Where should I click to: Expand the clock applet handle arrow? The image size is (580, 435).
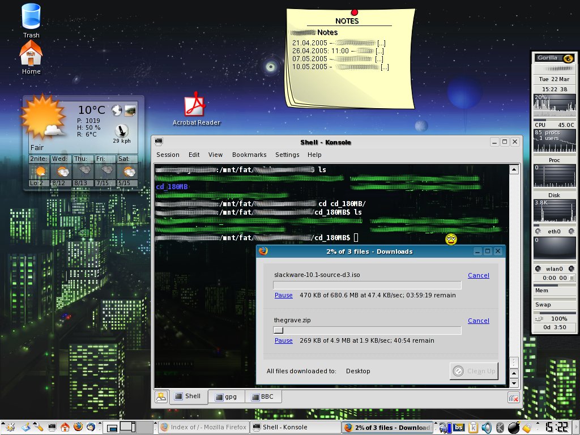[539, 424]
